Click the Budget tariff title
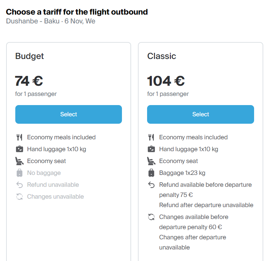This screenshot has width=267, height=261. [x=30, y=56]
